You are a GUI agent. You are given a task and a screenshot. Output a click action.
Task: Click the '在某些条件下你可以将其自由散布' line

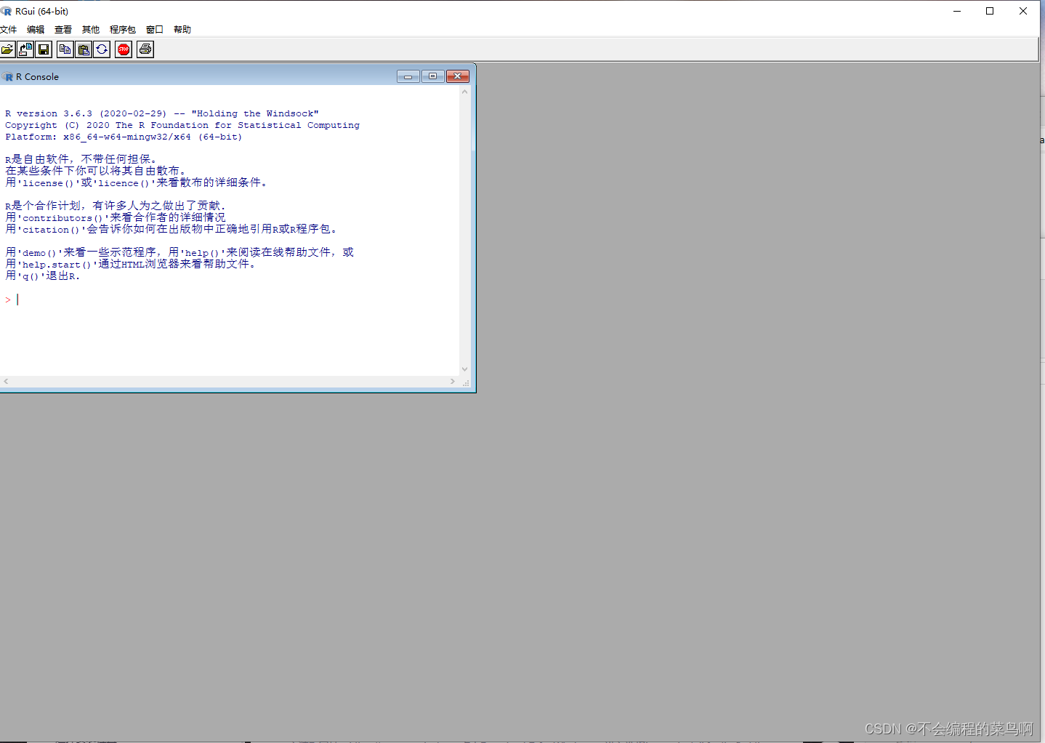[x=95, y=171]
